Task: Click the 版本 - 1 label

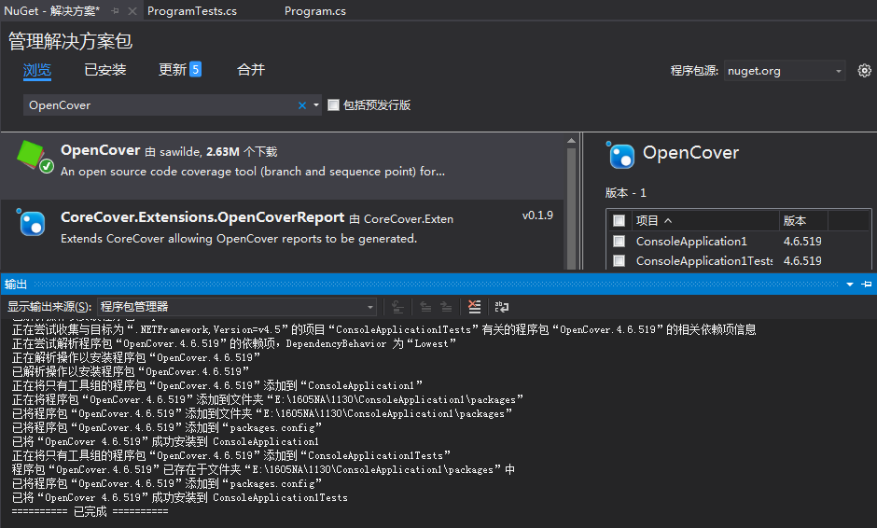Action: [626, 192]
